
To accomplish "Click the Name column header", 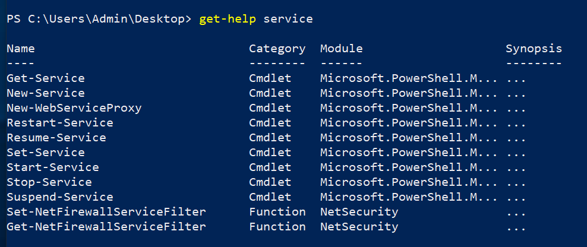I will [21, 49].
